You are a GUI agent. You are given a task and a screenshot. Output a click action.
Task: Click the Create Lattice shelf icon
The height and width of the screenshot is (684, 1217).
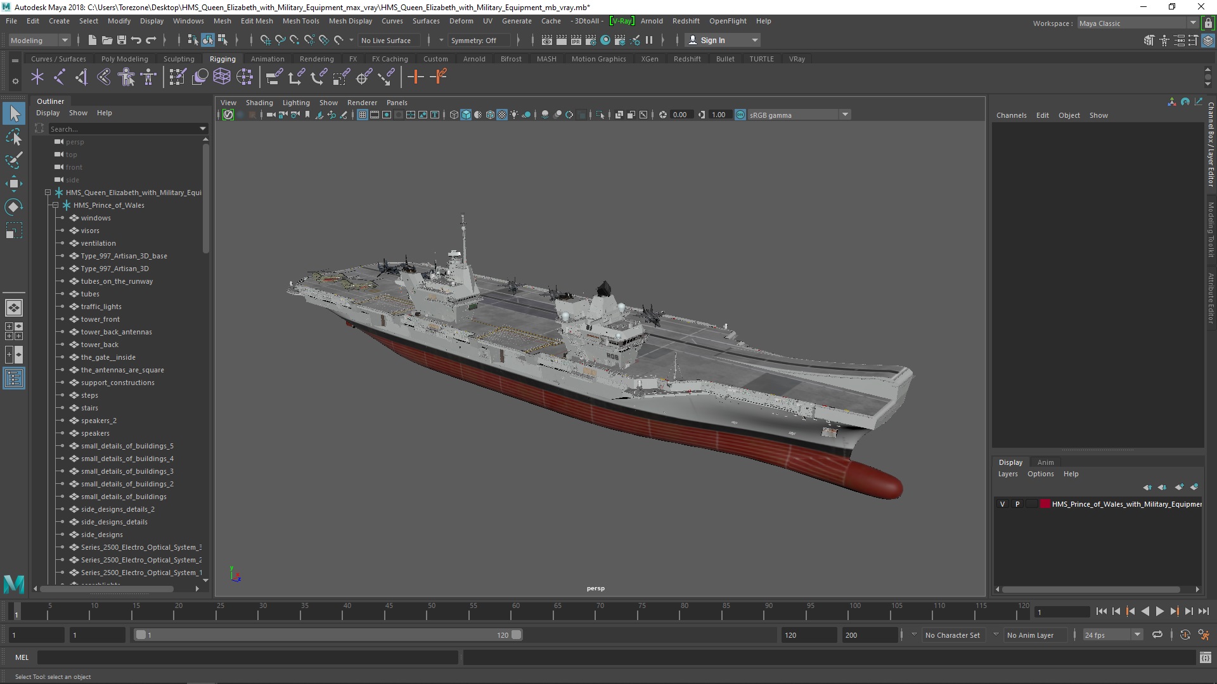(x=222, y=77)
